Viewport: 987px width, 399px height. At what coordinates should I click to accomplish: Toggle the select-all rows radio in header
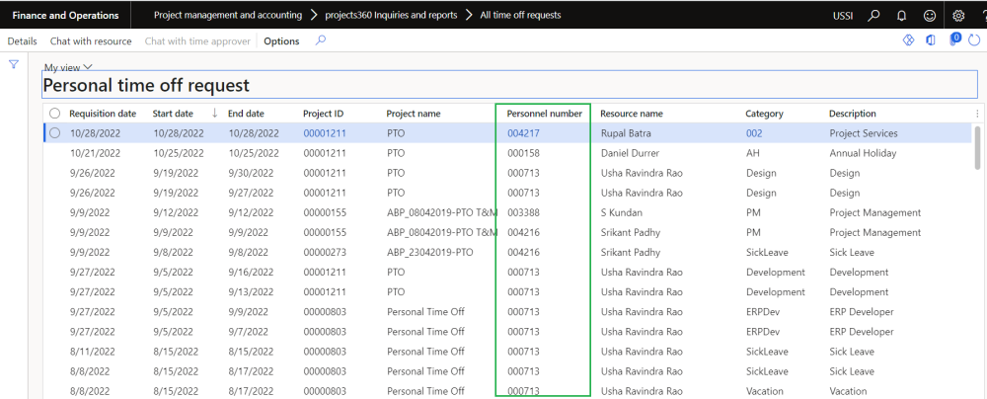(54, 114)
